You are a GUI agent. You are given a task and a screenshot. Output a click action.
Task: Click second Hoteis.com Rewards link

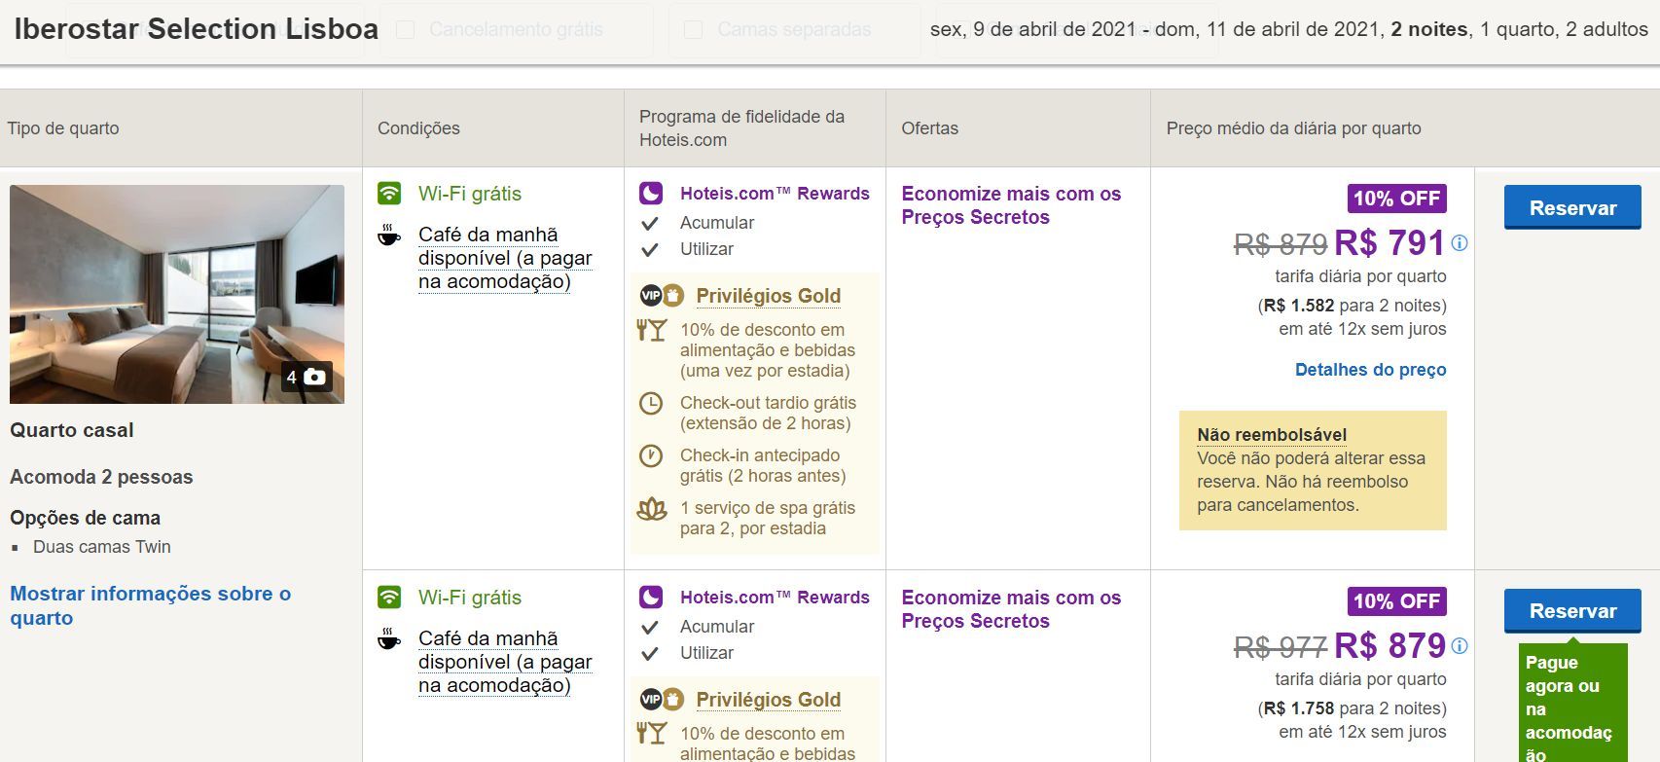(x=775, y=598)
